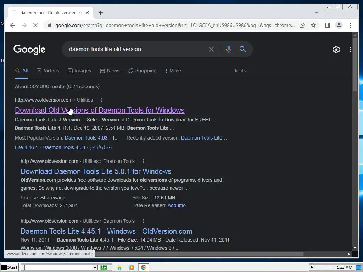This screenshot has width=363, height=272.
Task: Go back to the previous page
Action: pos(13,25)
